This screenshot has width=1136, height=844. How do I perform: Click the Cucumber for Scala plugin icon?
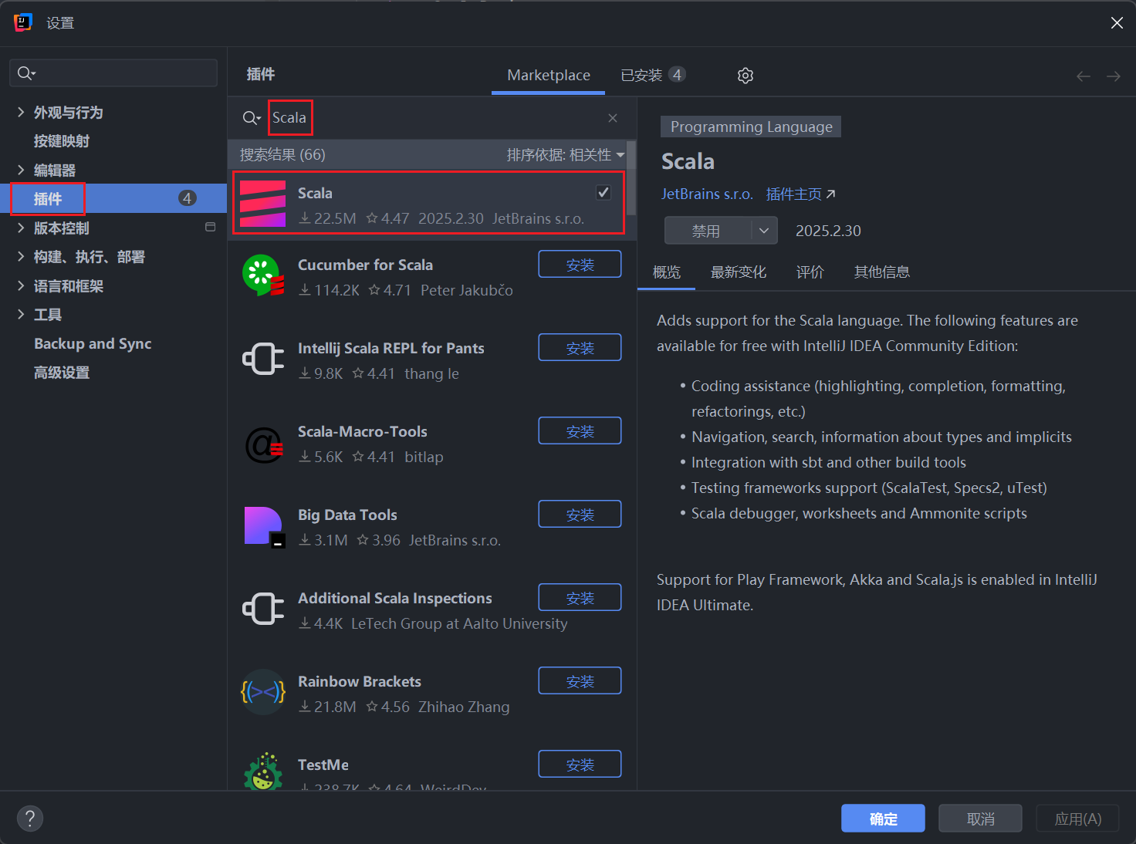[263, 275]
